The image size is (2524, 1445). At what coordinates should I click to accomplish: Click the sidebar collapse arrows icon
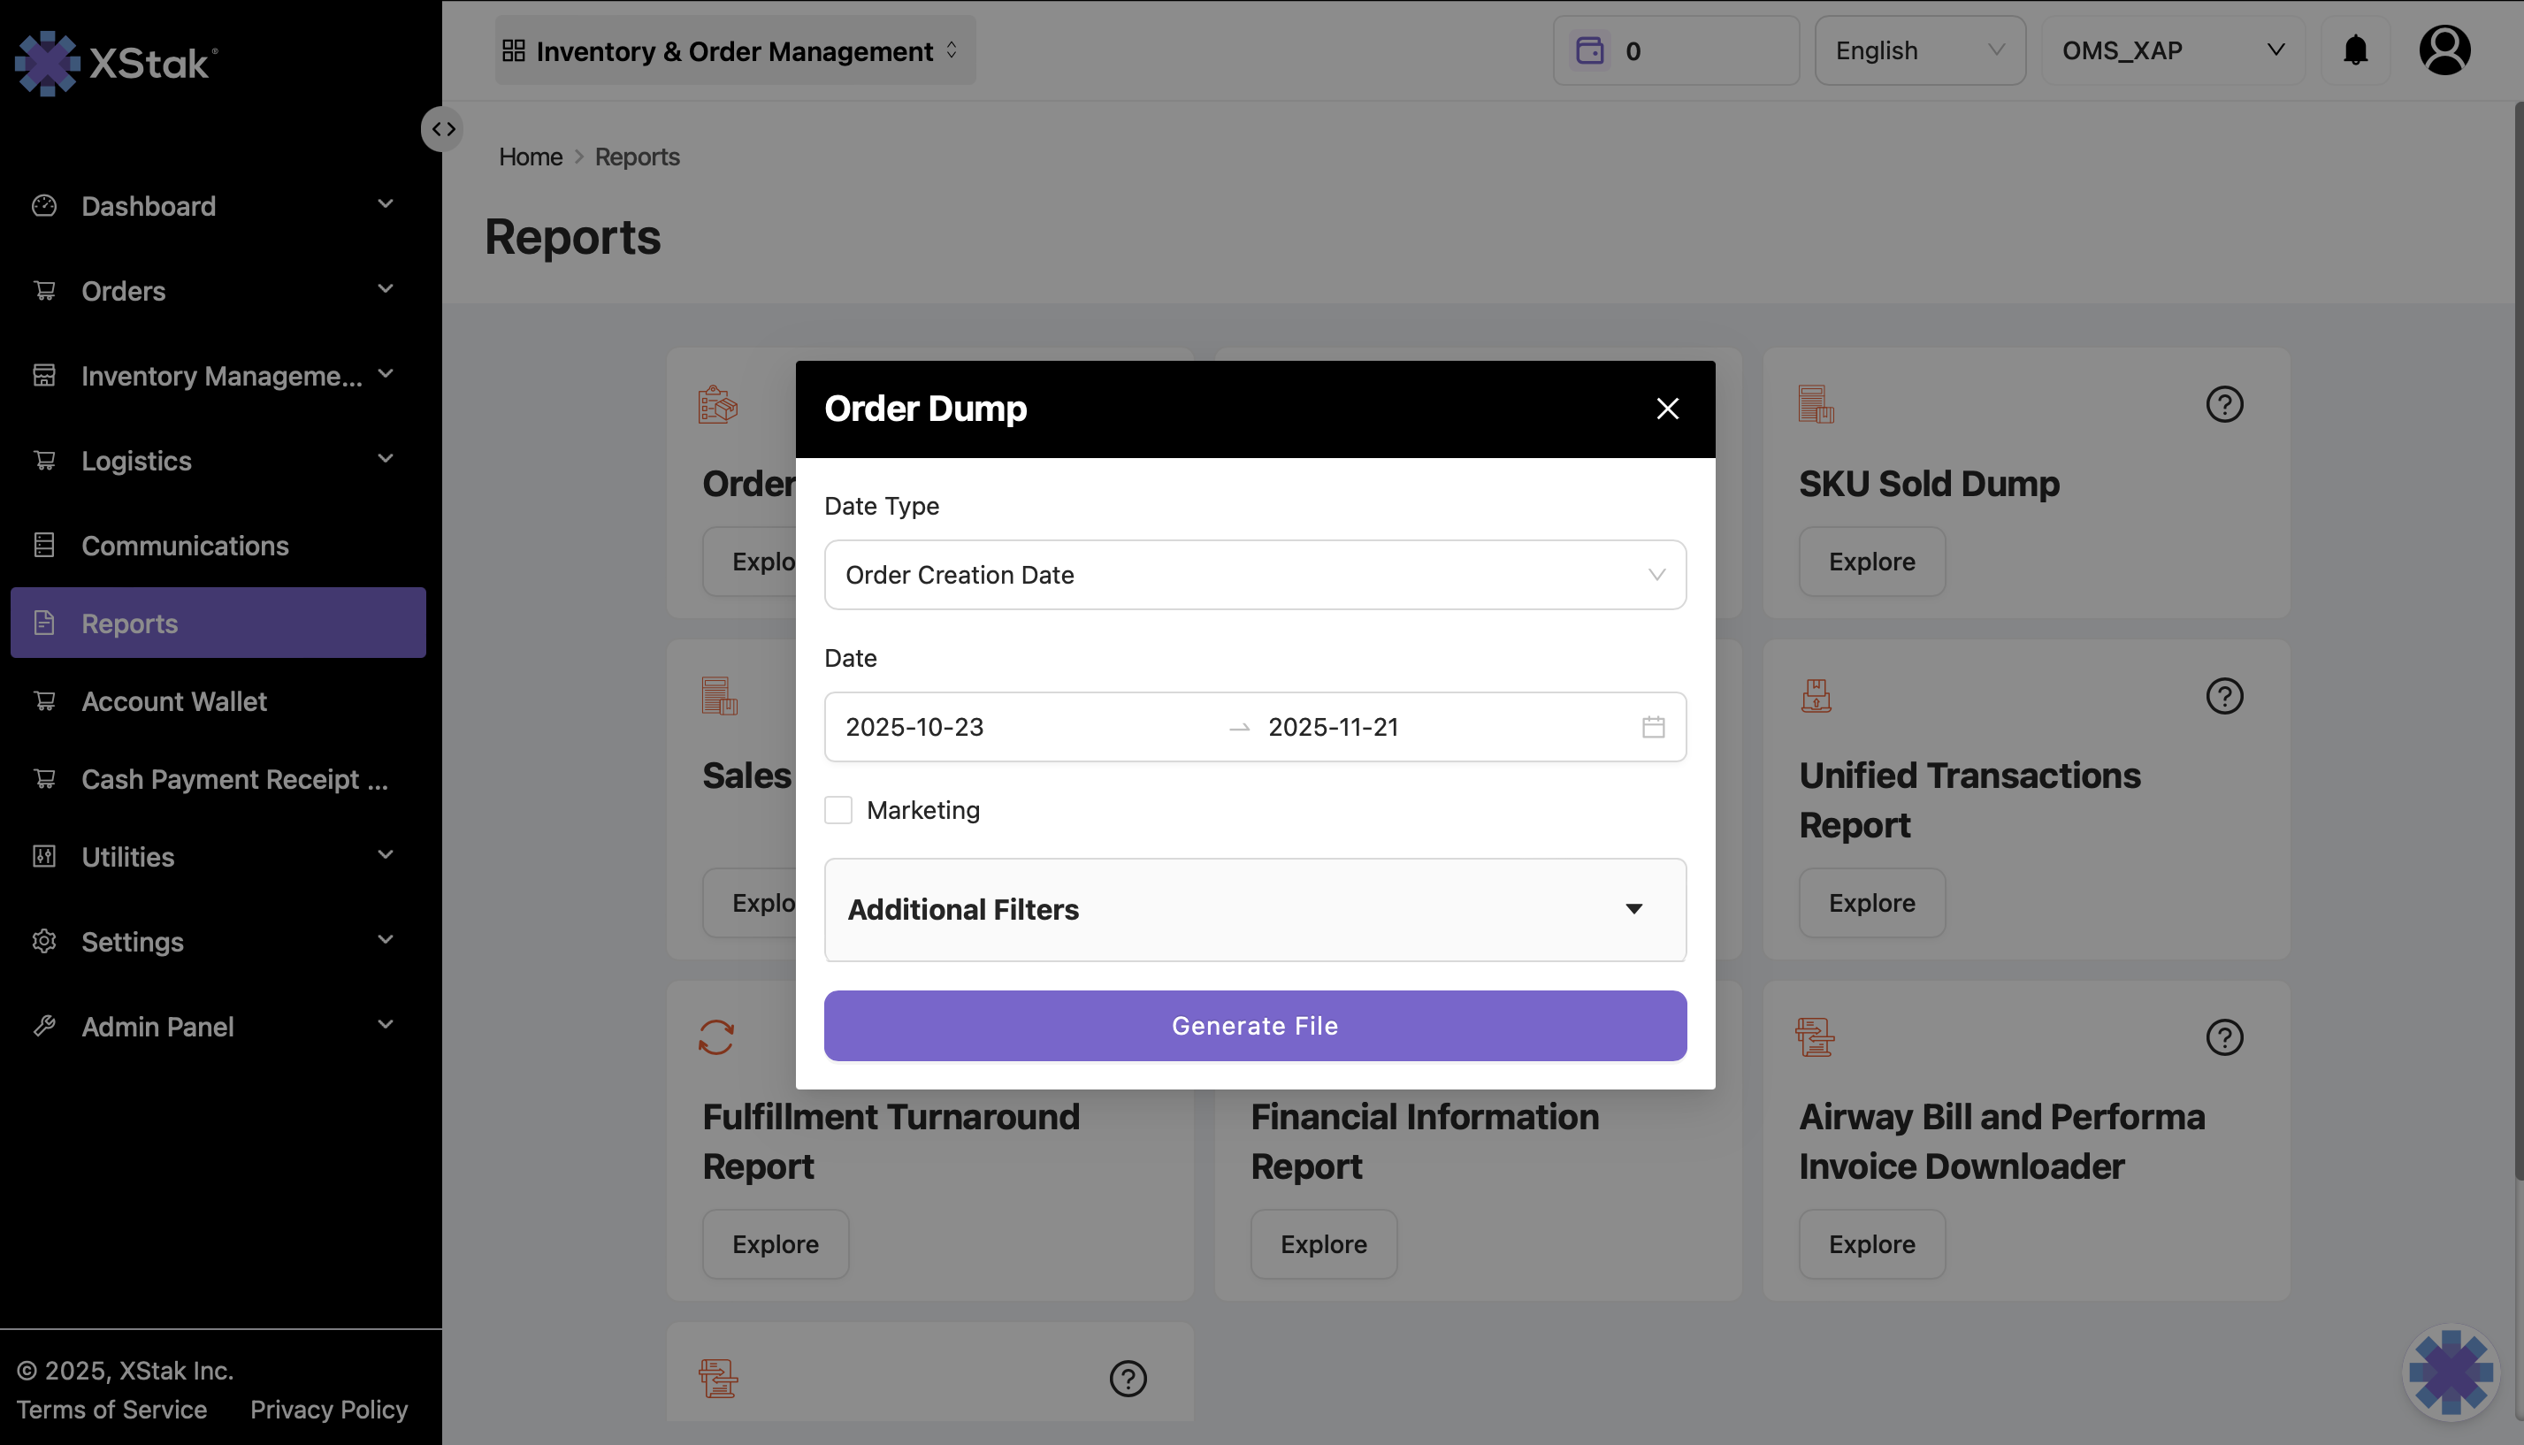coord(443,129)
